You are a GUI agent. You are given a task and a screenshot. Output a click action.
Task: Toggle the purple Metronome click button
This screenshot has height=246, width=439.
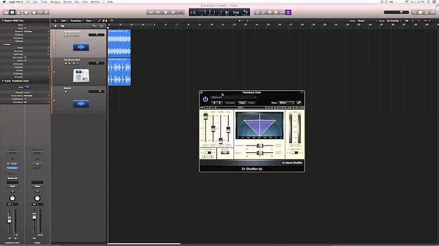tap(288, 12)
